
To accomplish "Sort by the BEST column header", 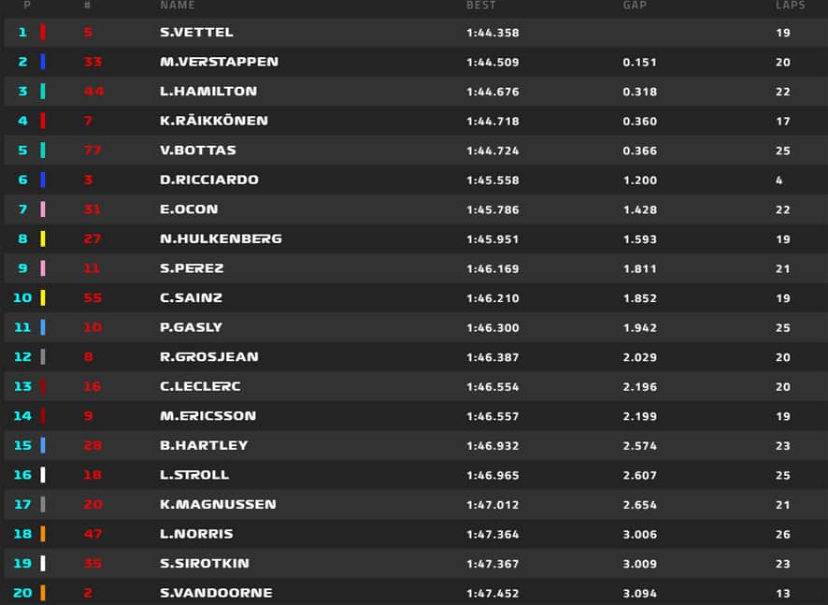I will [481, 6].
